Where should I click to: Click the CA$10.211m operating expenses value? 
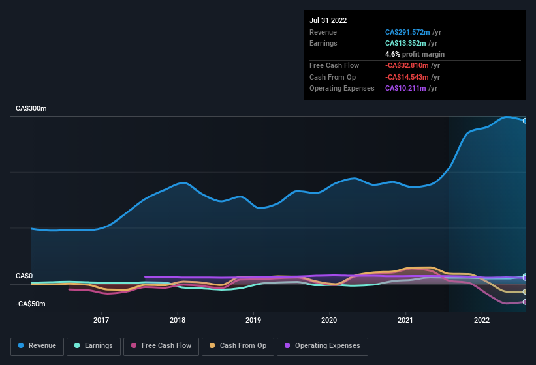(x=405, y=89)
